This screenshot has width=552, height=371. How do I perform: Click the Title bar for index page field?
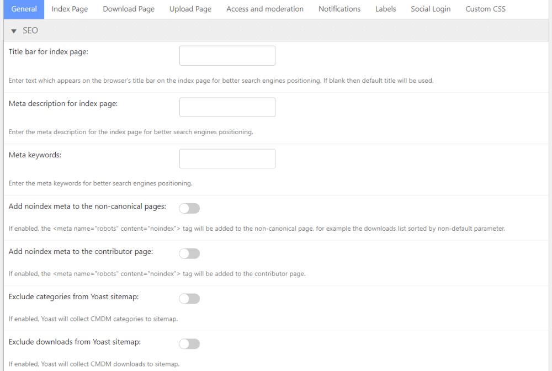click(227, 56)
